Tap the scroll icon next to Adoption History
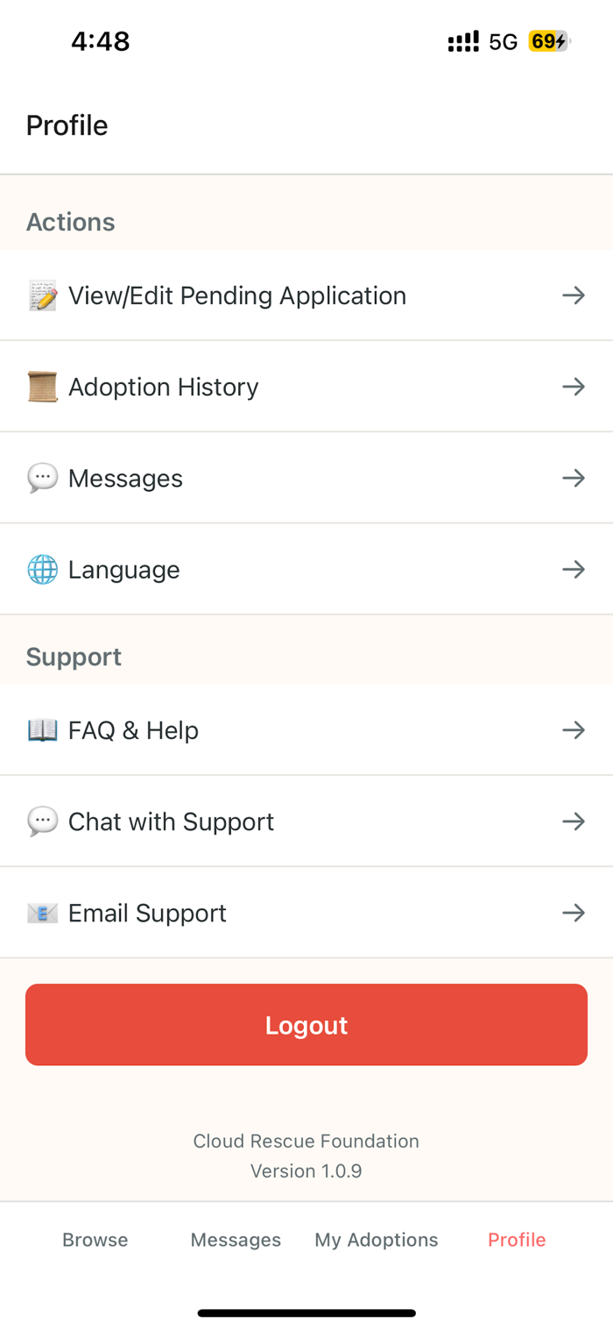The height and width of the screenshot is (1330, 613). coord(42,388)
